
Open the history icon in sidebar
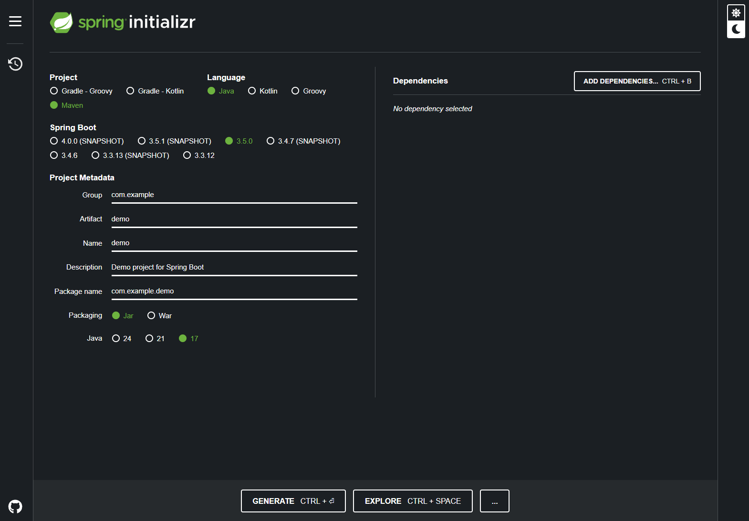click(15, 63)
